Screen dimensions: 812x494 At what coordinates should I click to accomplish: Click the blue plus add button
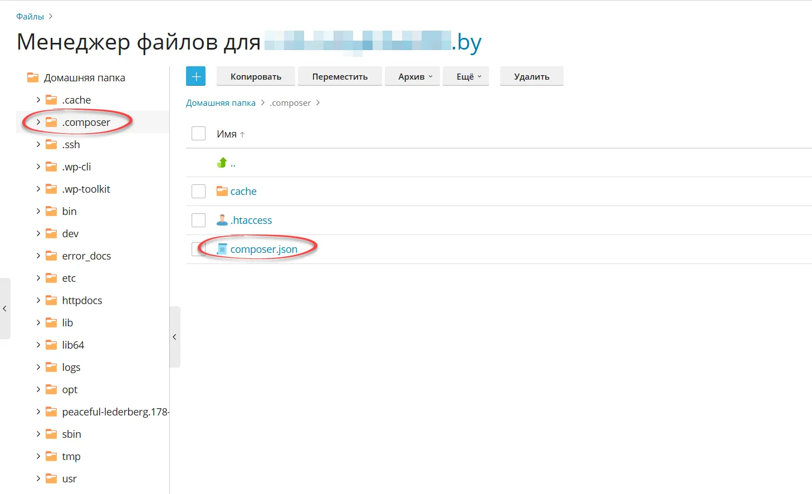click(x=195, y=76)
